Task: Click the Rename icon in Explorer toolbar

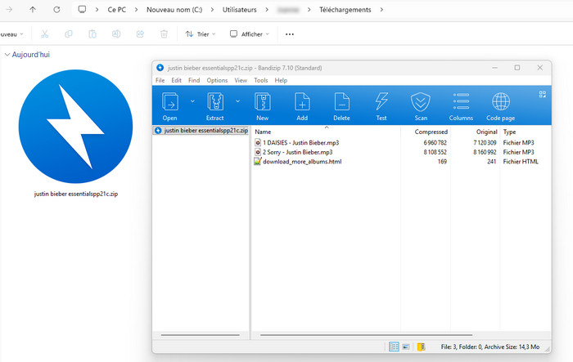Action: coord(116,34)
